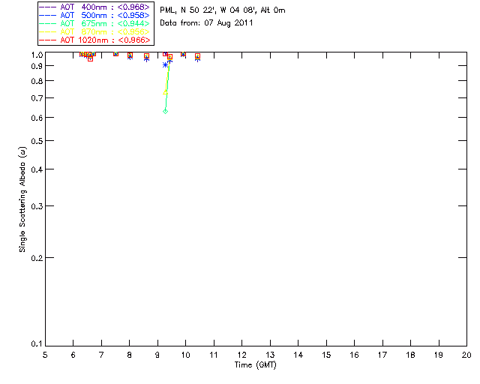Viewport: 480px width, 384px height.
Task: Click the text "Data from: 07 Aug 2011"
Action: 206,23
